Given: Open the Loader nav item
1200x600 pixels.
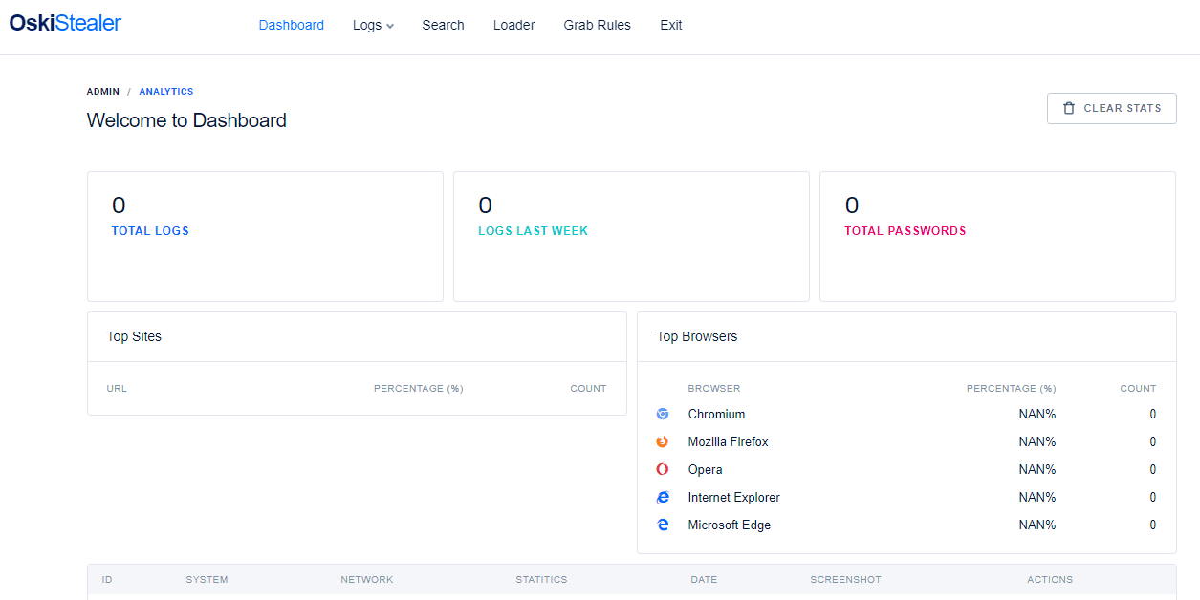Looking at the screenshot, I should click(513, 26).
